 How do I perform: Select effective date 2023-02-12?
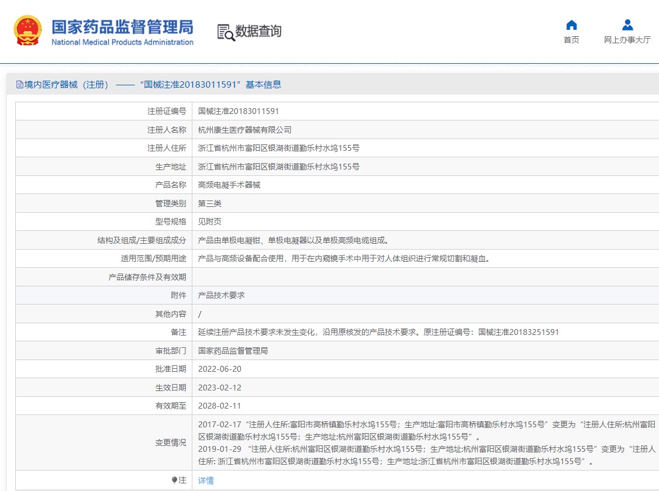(x=220, y=388)
